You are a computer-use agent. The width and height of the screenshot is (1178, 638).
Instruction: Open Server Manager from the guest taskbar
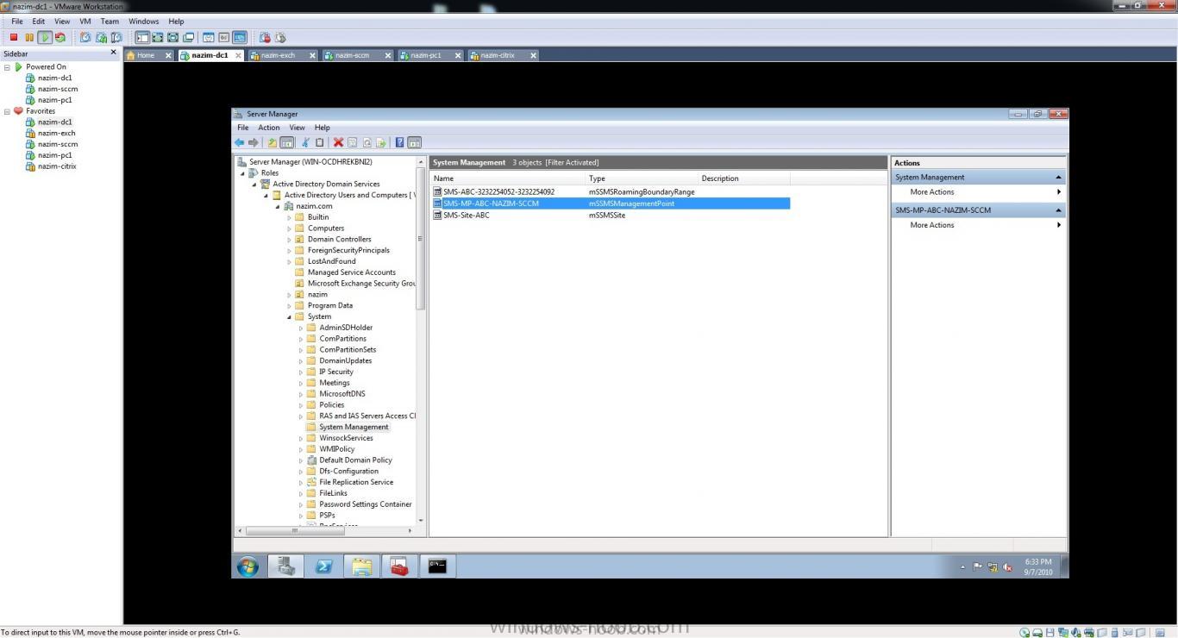[x=285, y=566]
